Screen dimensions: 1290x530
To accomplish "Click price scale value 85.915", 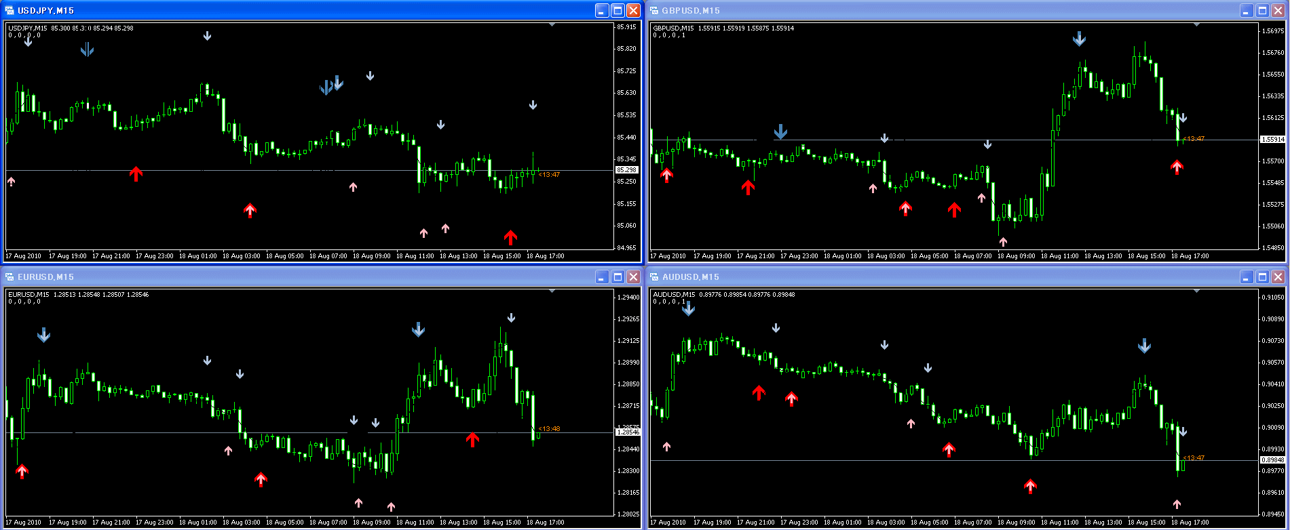I will pos(627,27).
